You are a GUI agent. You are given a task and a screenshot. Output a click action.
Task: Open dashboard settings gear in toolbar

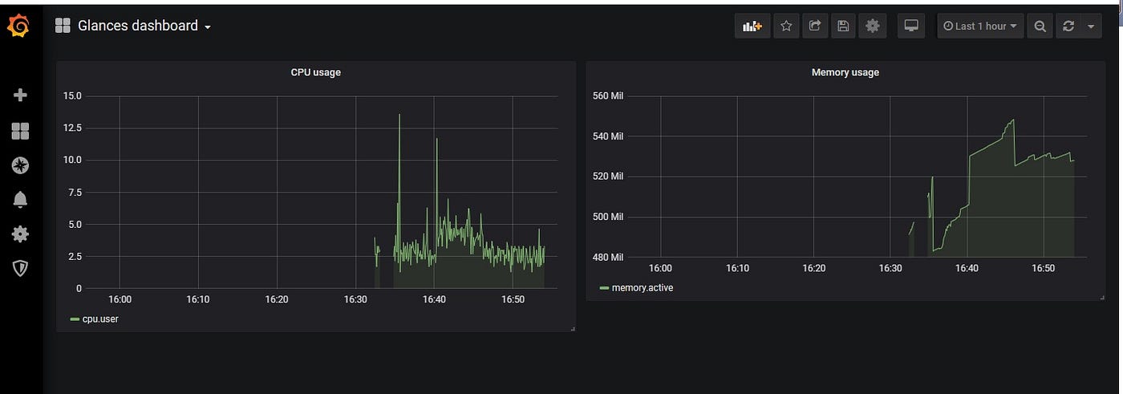click(x=873, y=26)
